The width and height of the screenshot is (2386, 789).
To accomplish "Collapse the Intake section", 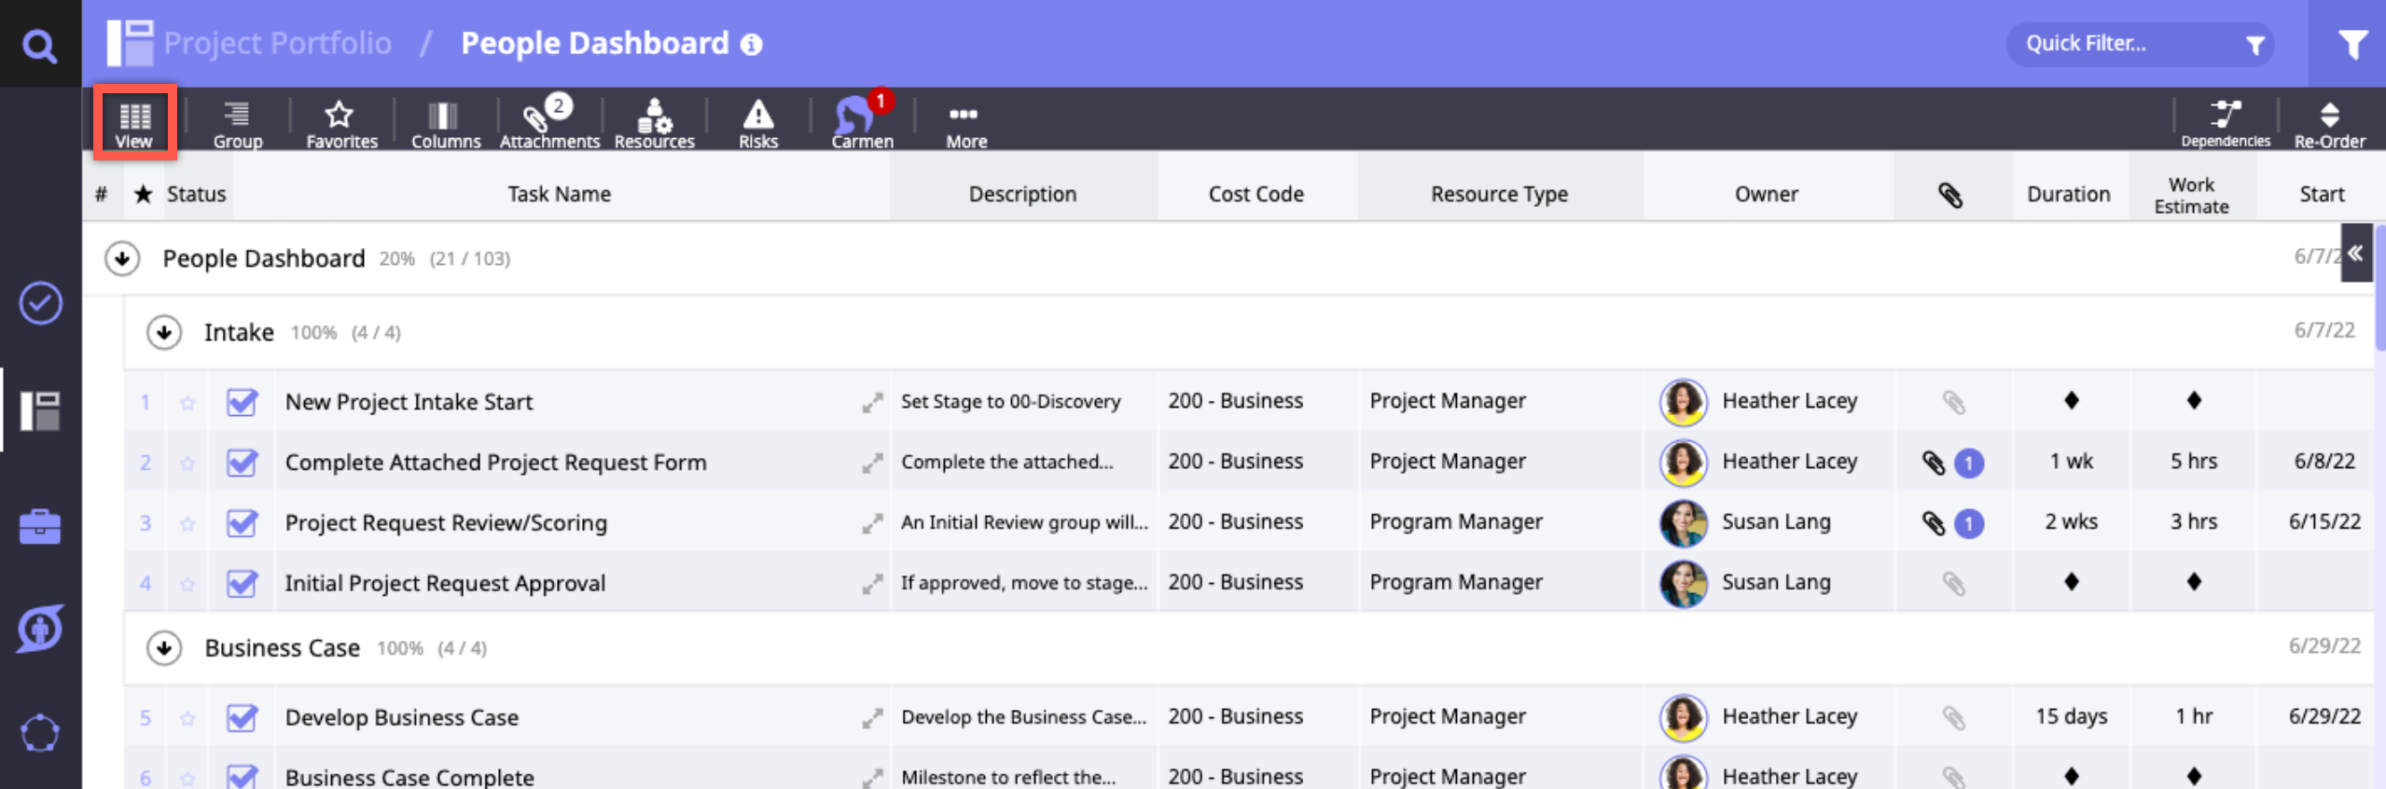I will (x=164, y=332).
